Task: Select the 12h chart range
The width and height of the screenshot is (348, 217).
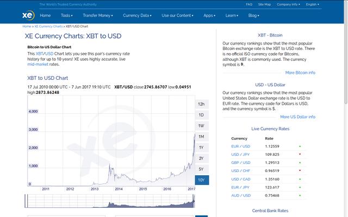Action: (202, 104)
